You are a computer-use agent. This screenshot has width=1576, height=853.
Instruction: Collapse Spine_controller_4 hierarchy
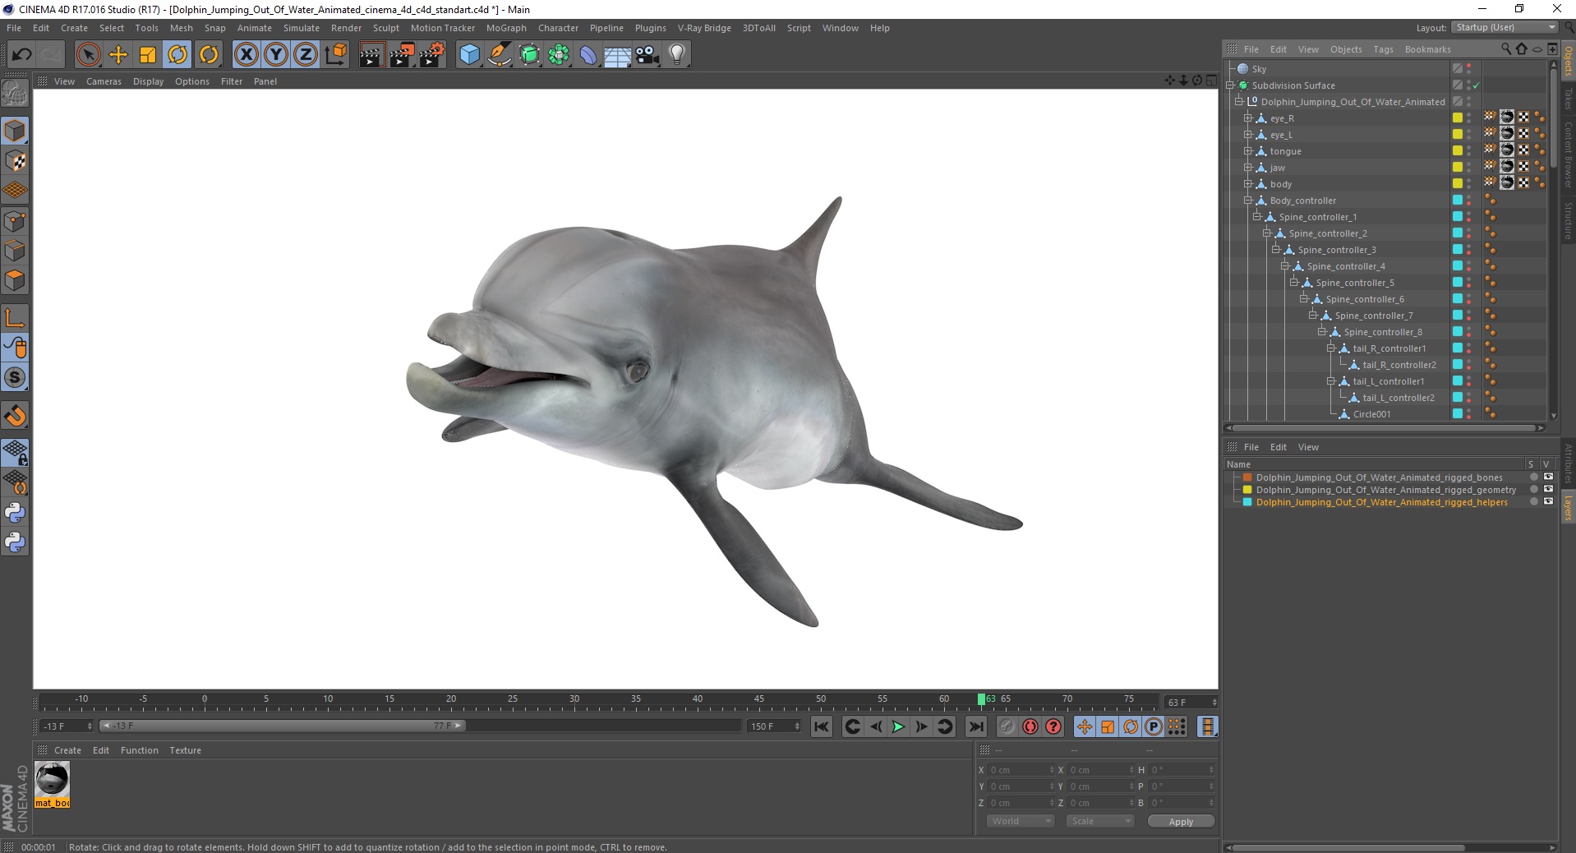pos(1284,266)
